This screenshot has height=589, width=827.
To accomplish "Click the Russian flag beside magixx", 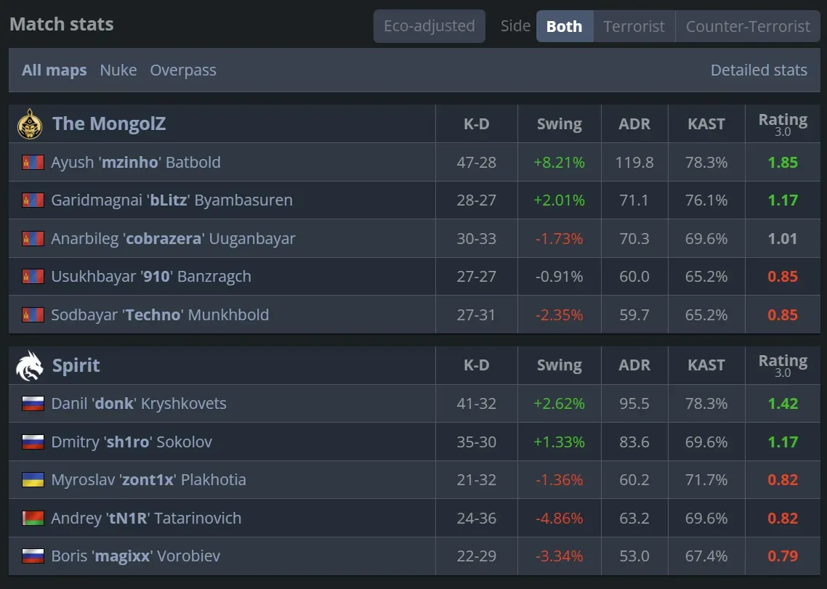I will 33,556.
